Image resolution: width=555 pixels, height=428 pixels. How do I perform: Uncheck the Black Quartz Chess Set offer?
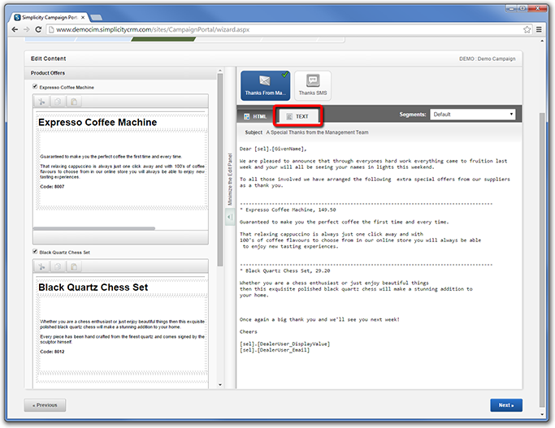[35, 252]
